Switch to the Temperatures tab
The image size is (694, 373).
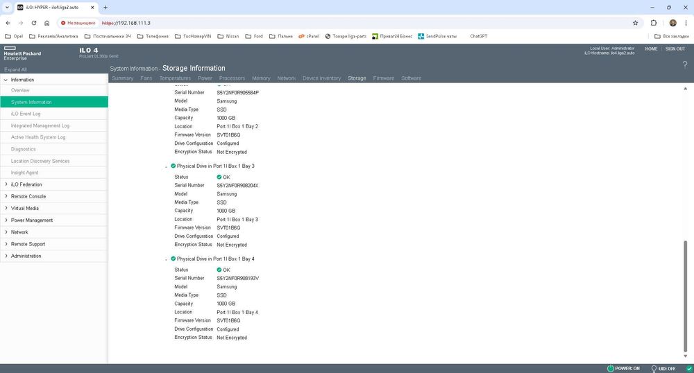pos(175,78)
